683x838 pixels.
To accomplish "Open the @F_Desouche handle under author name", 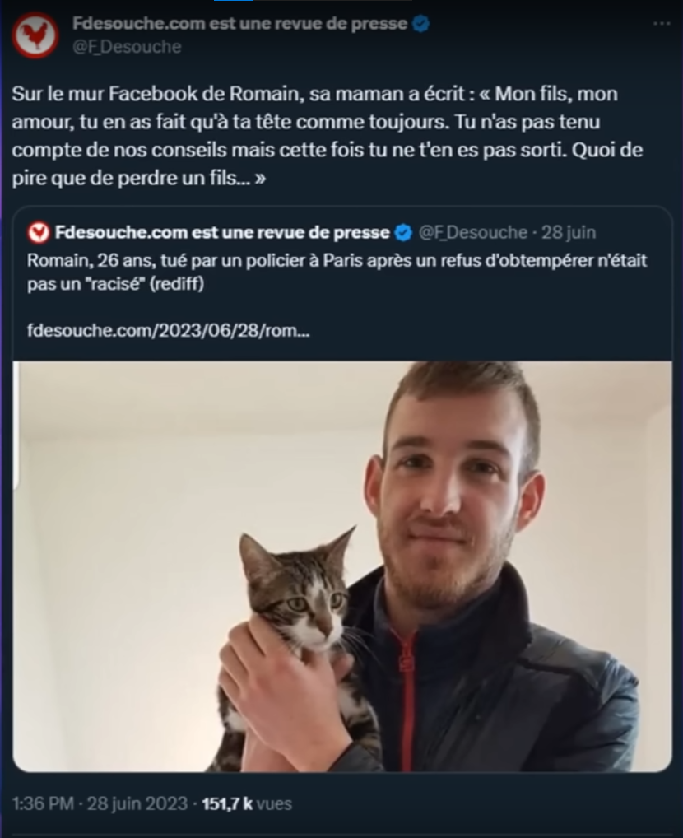I will point(127,47).
